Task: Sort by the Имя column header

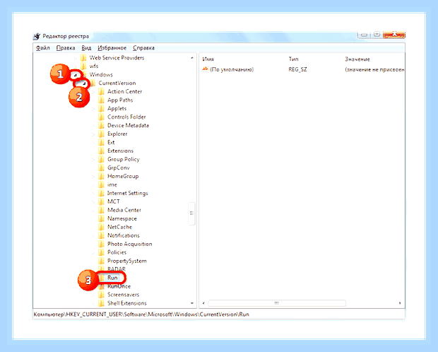Action: (x=208, y=59)
